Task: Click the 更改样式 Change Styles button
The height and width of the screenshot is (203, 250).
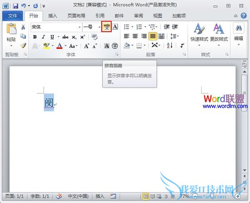Action: tap(219, 35)
